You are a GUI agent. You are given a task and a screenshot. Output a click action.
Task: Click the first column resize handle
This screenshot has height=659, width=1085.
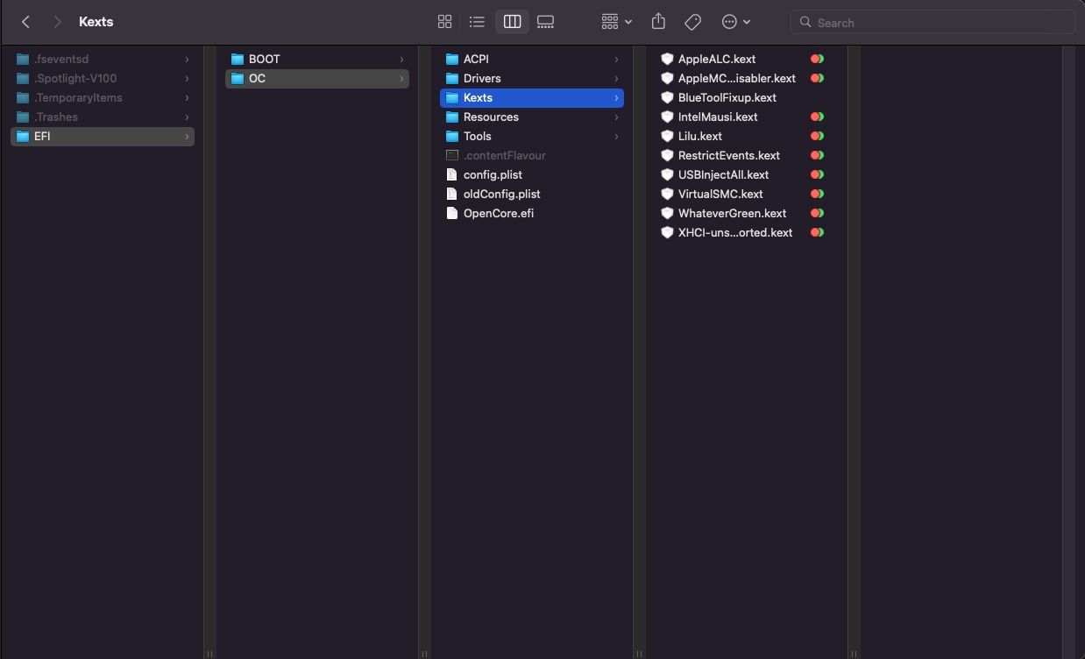(209, 653)
